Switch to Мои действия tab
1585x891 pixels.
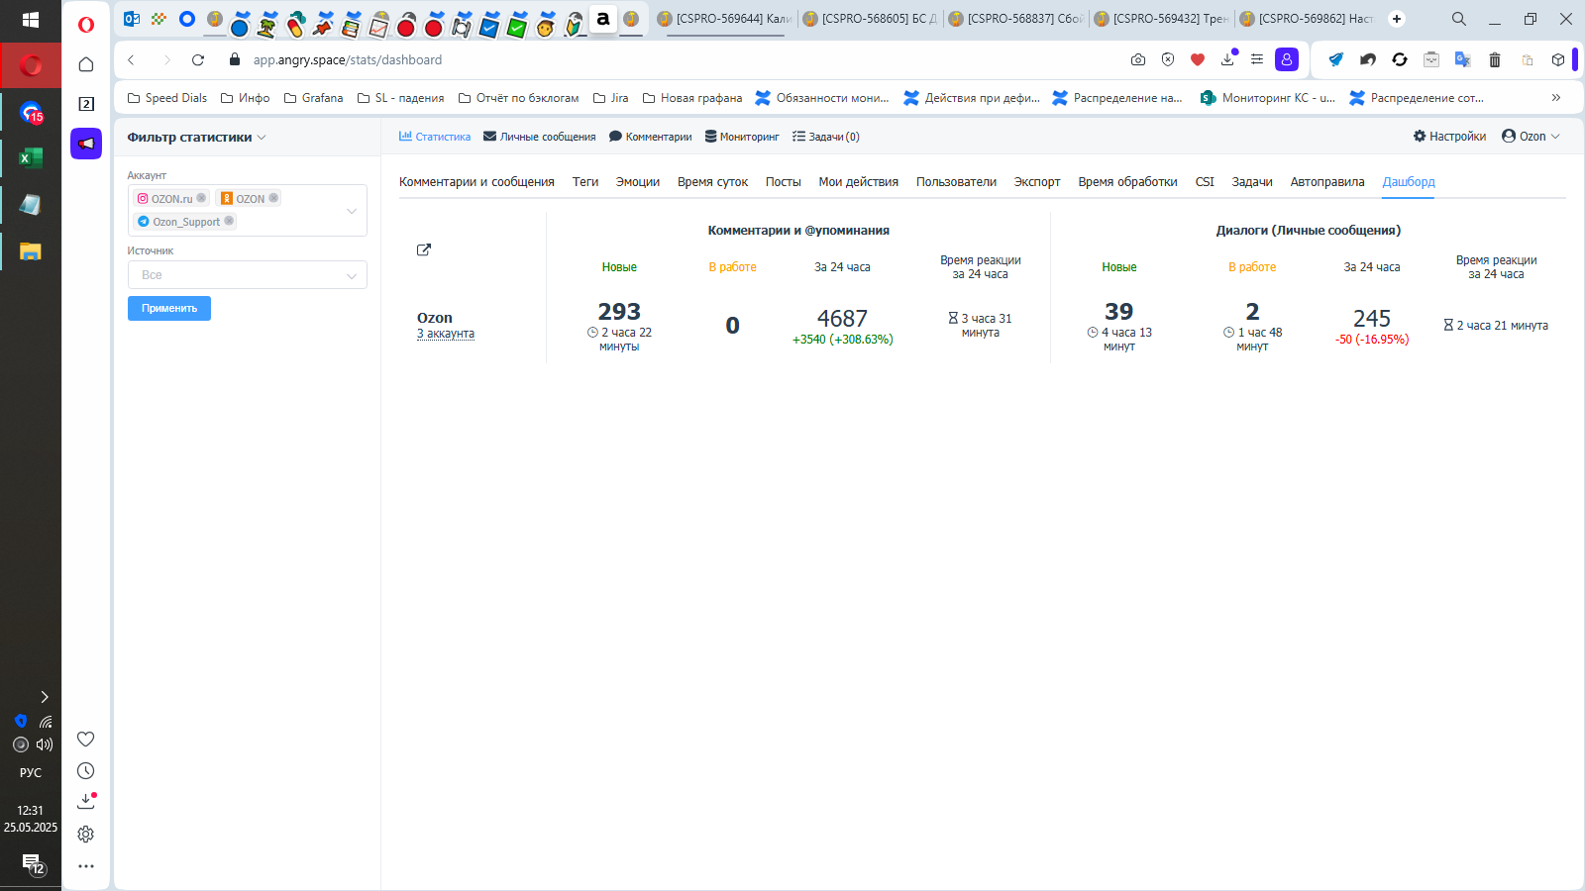(858, 182)
